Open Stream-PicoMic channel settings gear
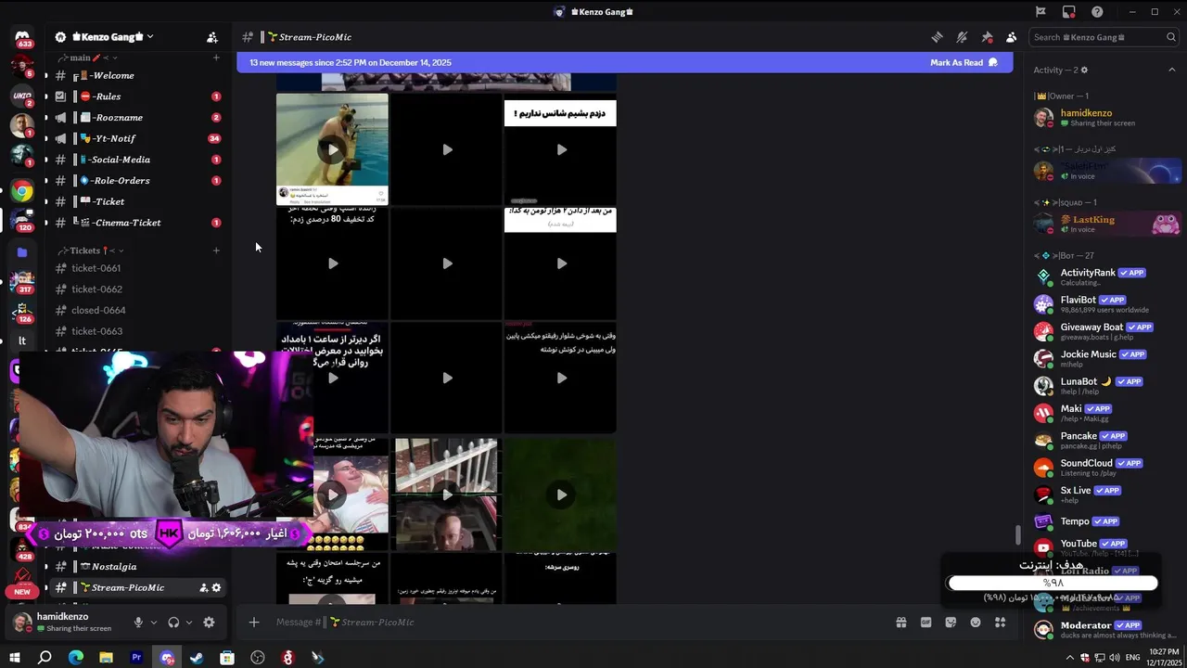The image size is (1187, 668). (x=217, y=587)
